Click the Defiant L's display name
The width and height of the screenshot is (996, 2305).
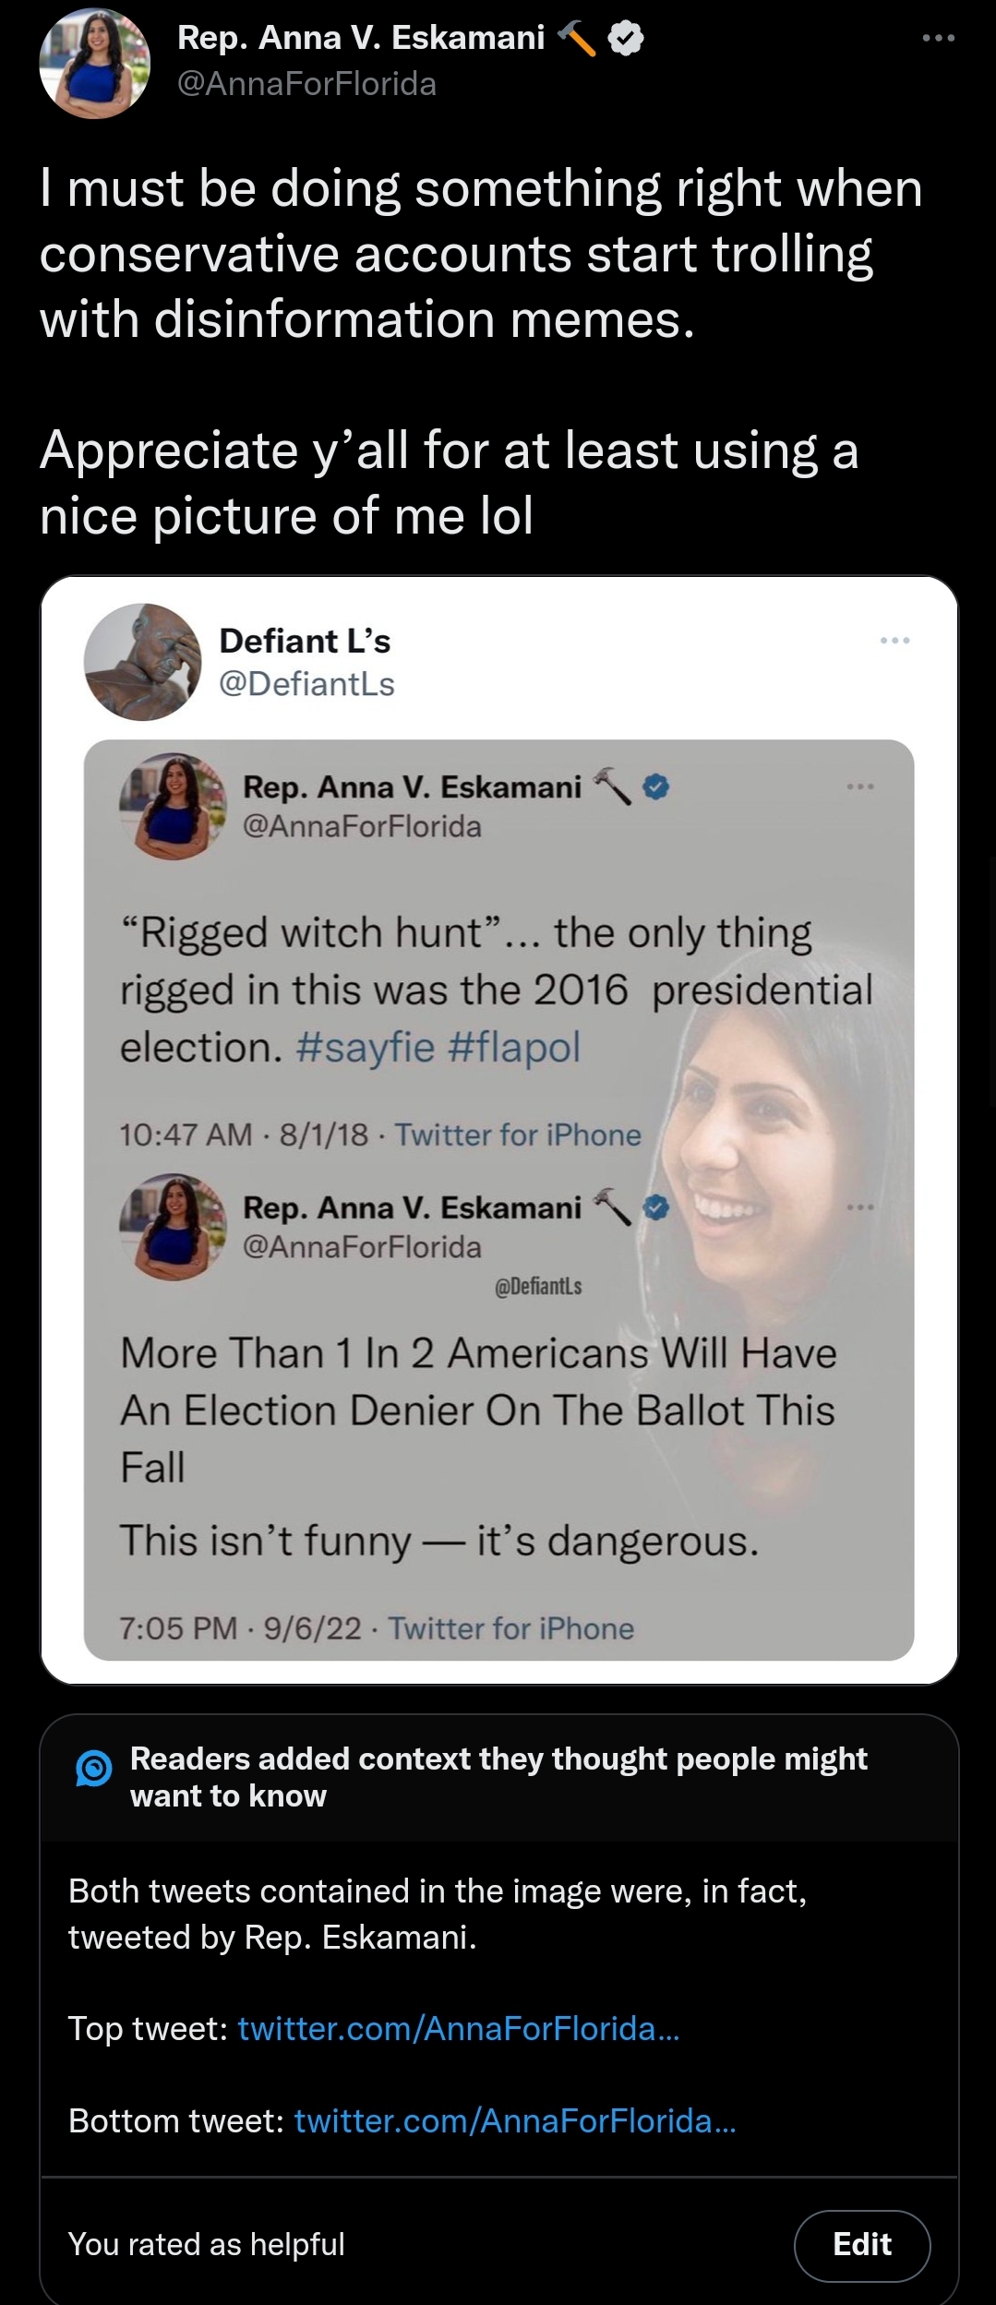[305, 641]
